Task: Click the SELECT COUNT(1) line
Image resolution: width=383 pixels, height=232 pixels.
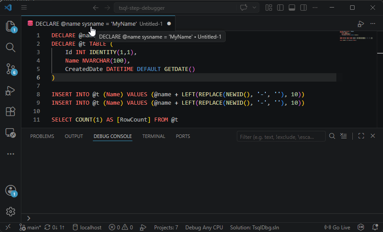Action: (x=115, y=119)
